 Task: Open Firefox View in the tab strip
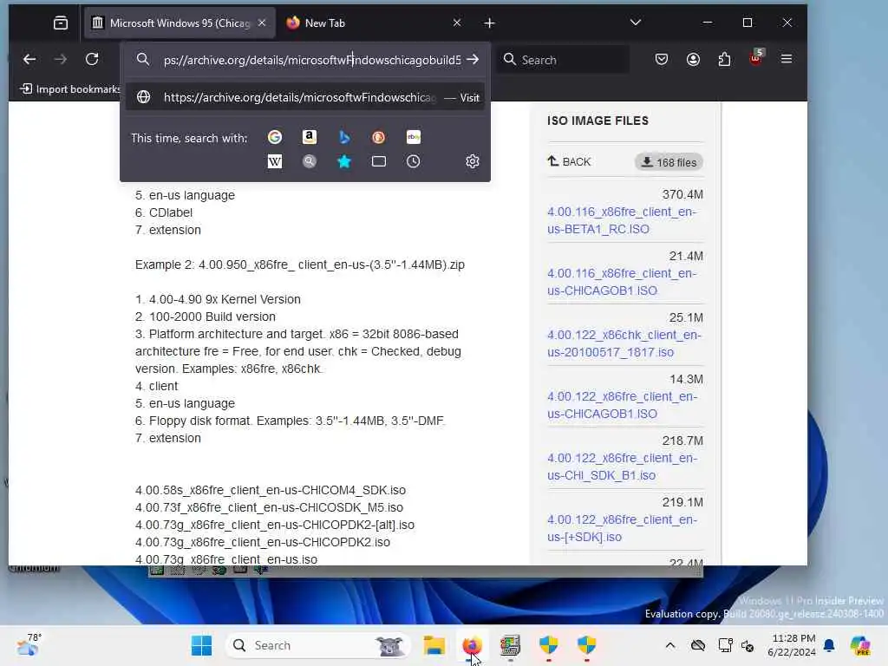(x=60, y=23)
